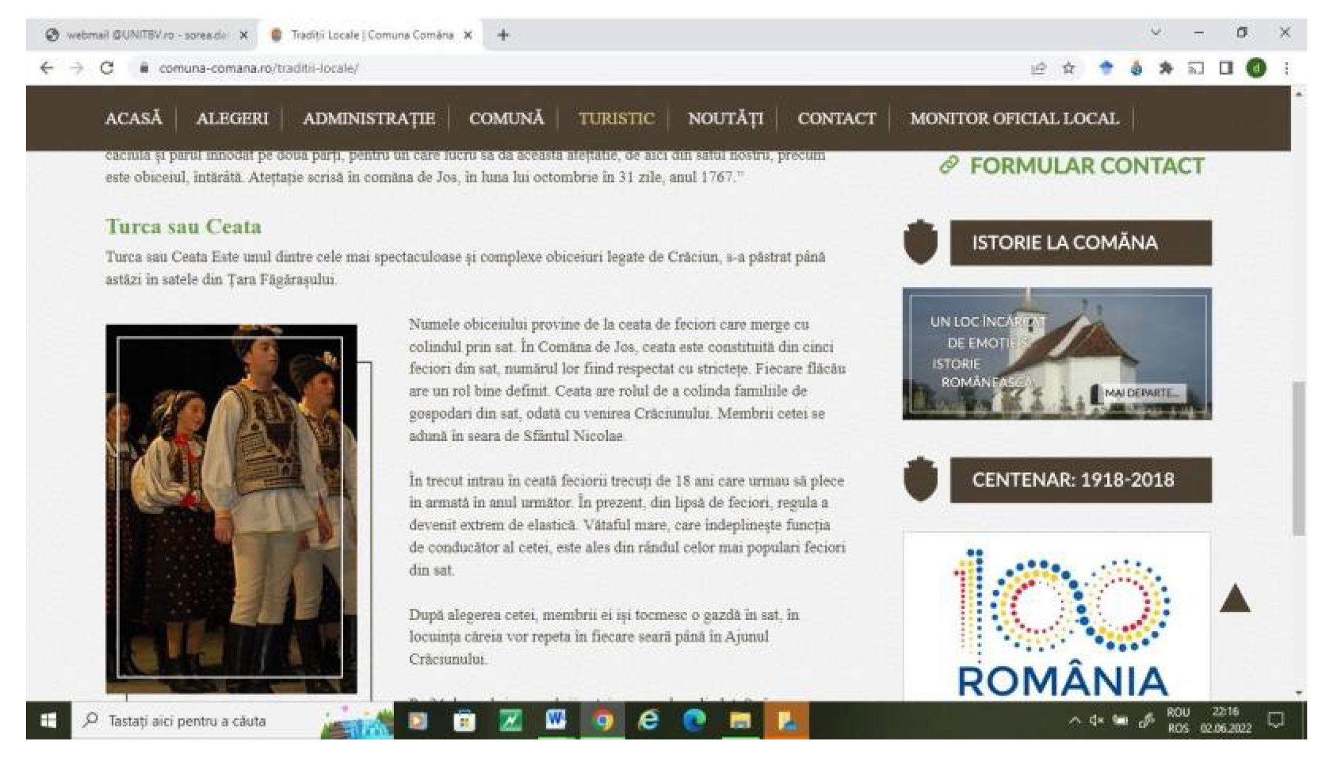Screen dimensions: 1337x771
Task: Click the Turca sau Ceata heading
Action: click(184, 226)
